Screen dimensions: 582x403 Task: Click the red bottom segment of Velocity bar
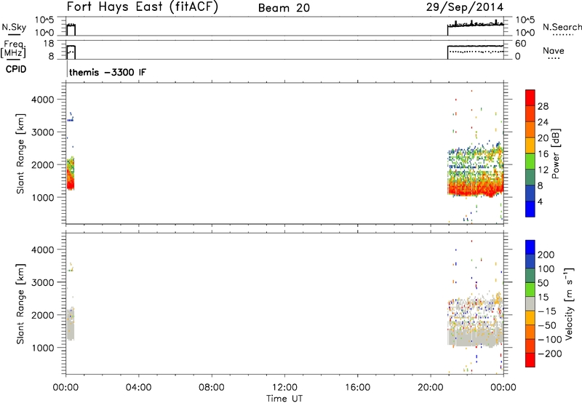click(x=530, y=360)
